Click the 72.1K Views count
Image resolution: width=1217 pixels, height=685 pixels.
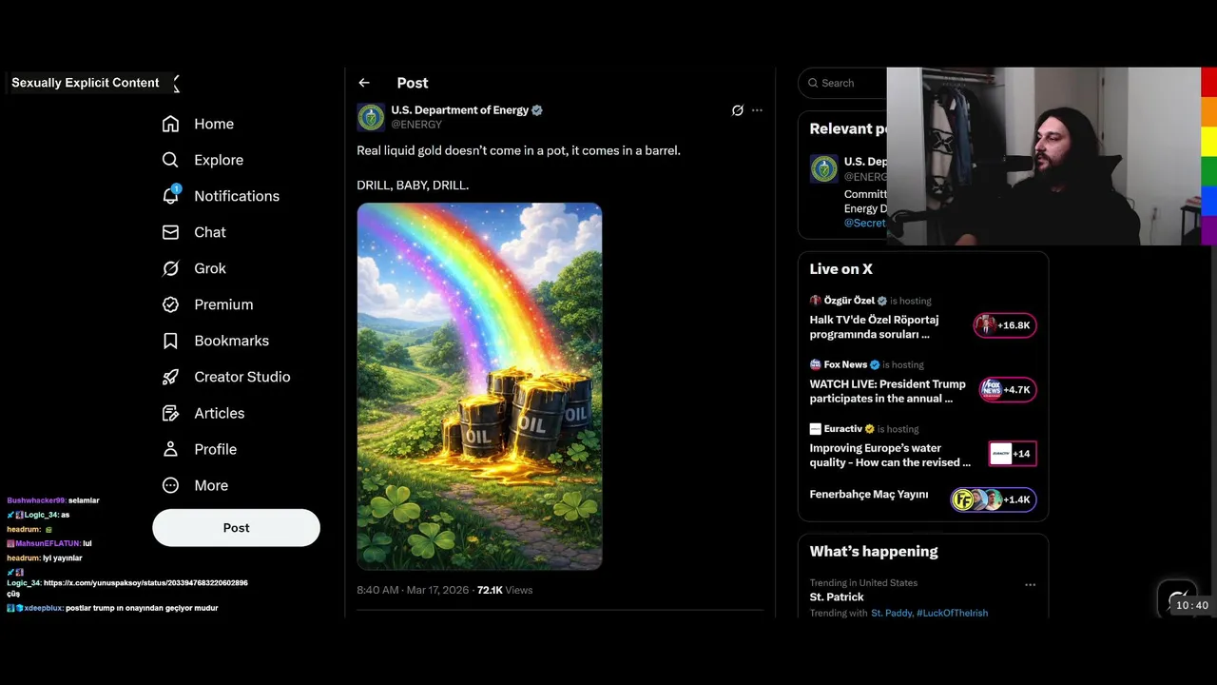click(x=504, y=590)
